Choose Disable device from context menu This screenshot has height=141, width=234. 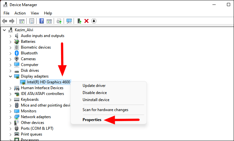click(x=94, y=93)
